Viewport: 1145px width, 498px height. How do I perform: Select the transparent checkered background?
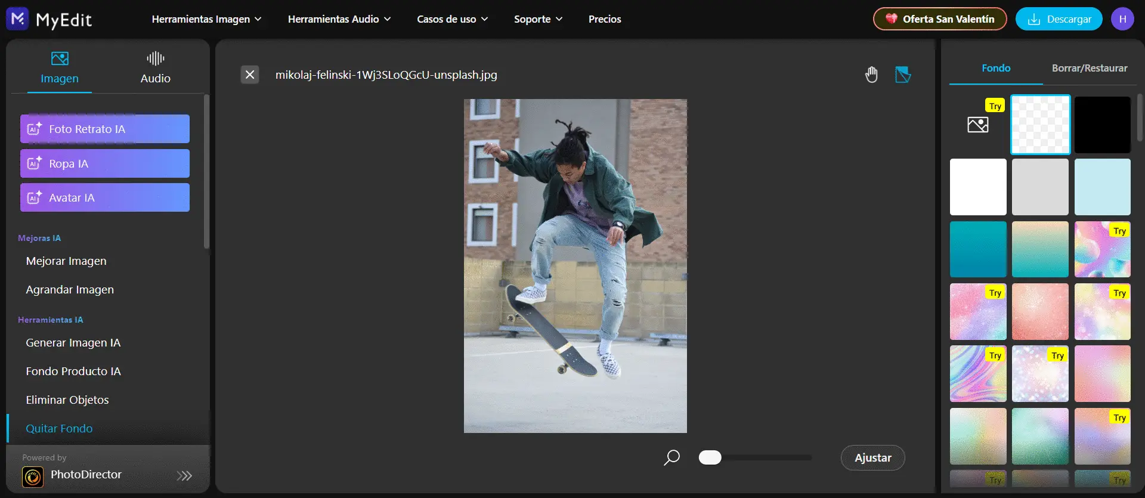point(1041,125)
